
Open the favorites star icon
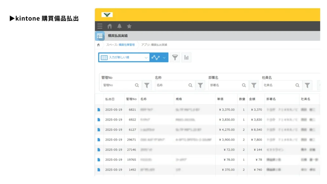(x=129, y=26)
